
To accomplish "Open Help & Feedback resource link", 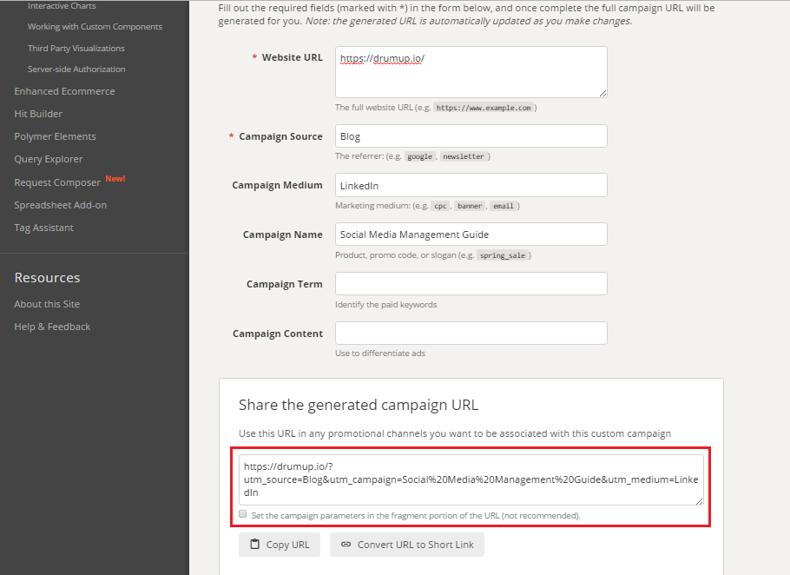I will (52, 327).
